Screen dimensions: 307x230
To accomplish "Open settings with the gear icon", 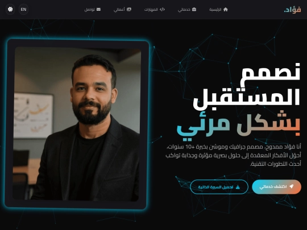I will (10, 9).
